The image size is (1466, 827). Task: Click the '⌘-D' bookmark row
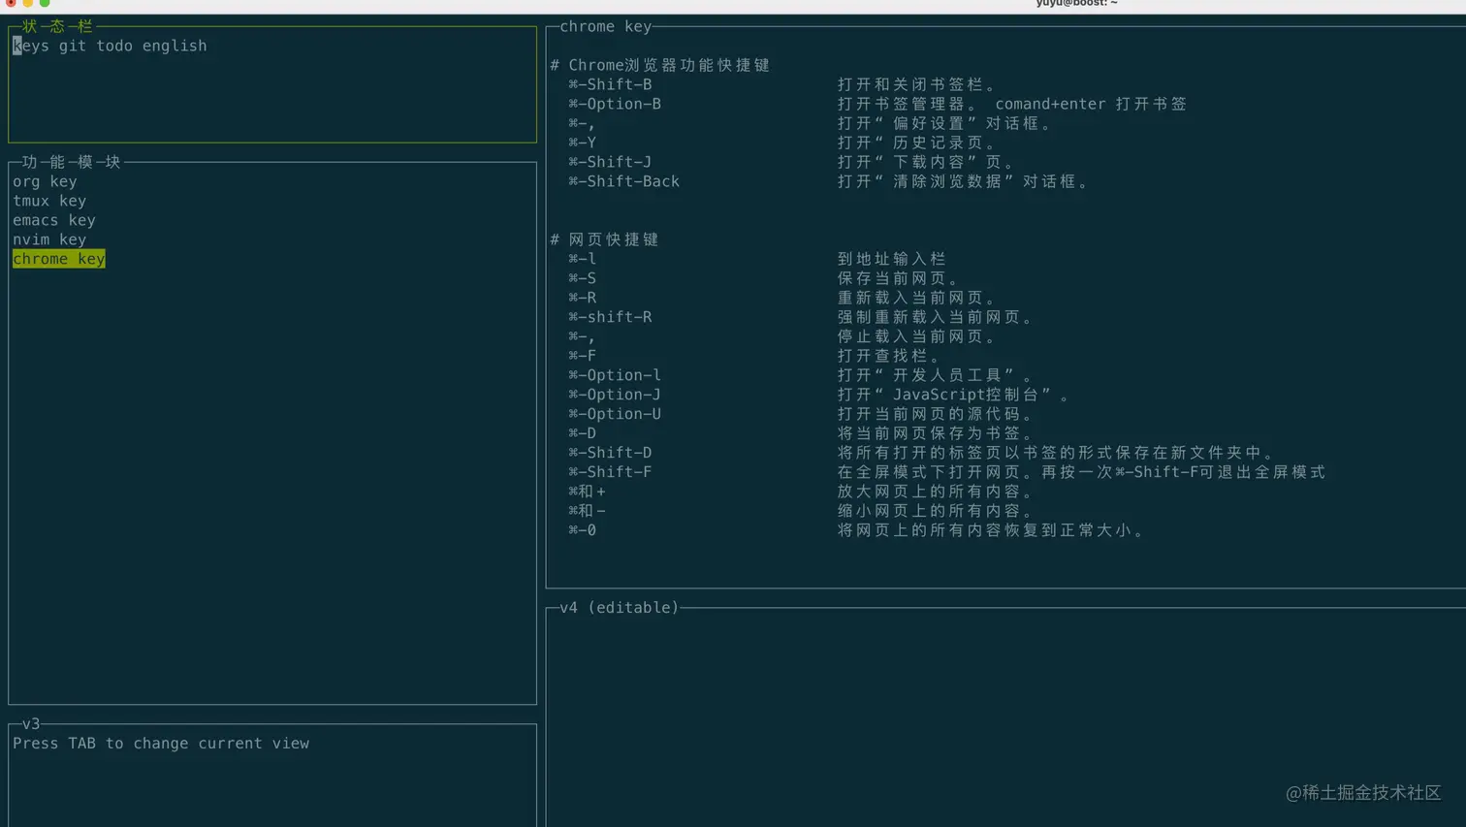pos(801,433)
